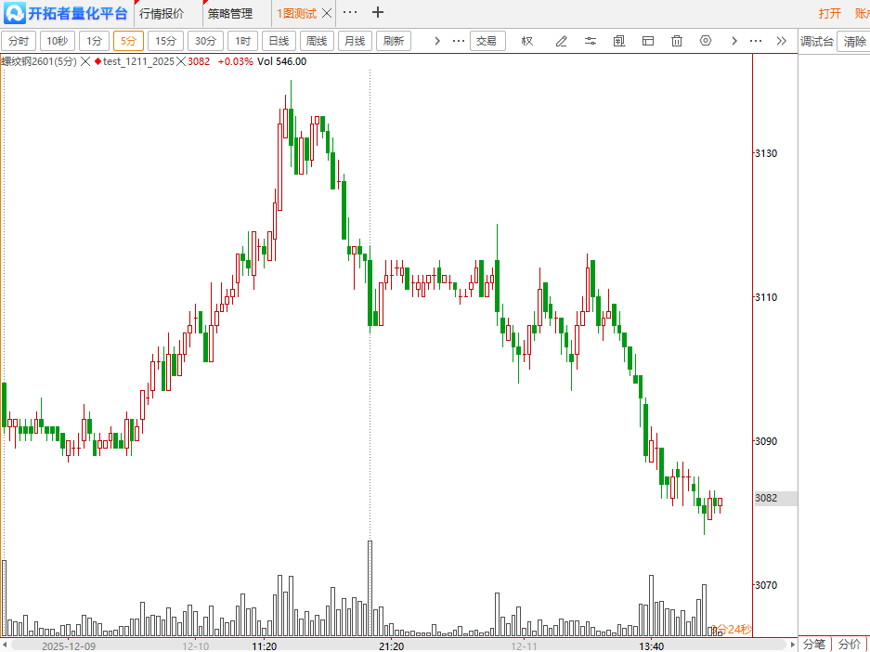Add a new tab with plus icon

point(377,13)
